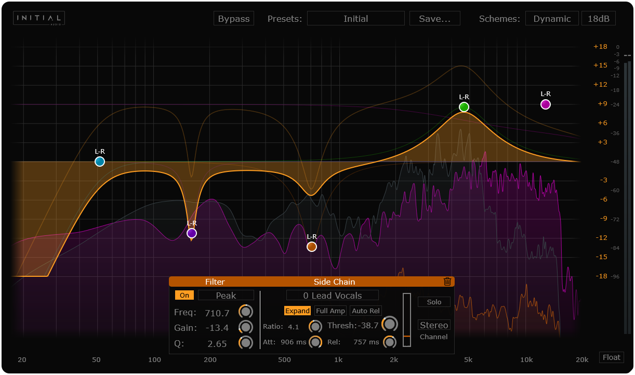
Task: Change the Dynamic scheme selector
Action: [x=552, y=18]
